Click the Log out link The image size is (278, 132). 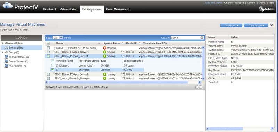pos(251,3)
